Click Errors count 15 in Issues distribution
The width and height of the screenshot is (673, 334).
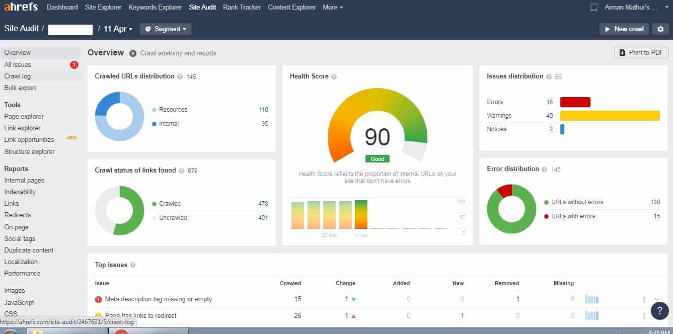tap(550, 102)
